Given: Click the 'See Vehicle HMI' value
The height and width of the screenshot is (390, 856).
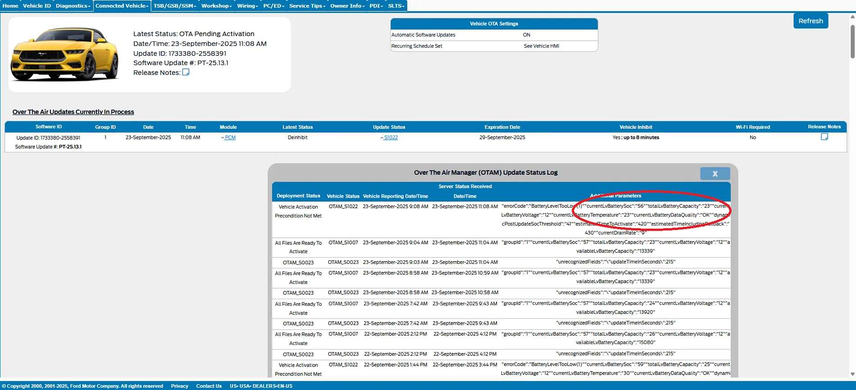Looking at the screenshot, I should 542,46.
